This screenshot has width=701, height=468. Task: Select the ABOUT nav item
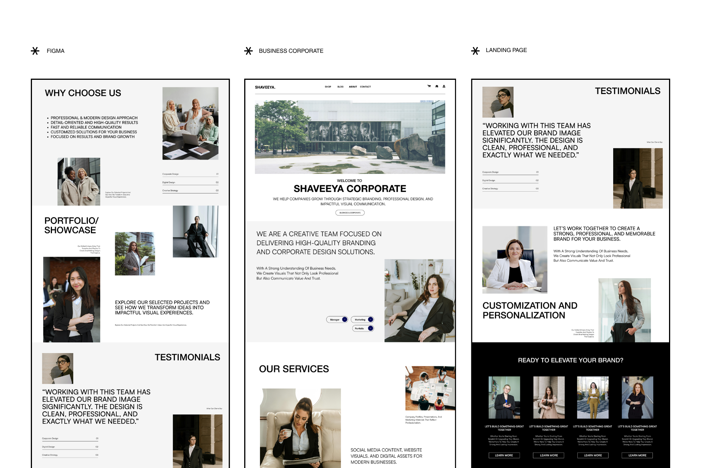(353, 87)
